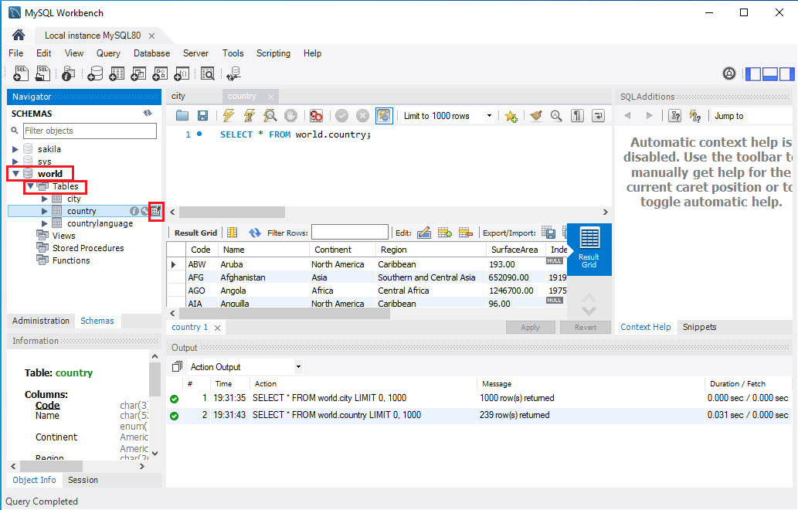Open the Session tab
Viewport: 798px width, 510px height.
83,480
